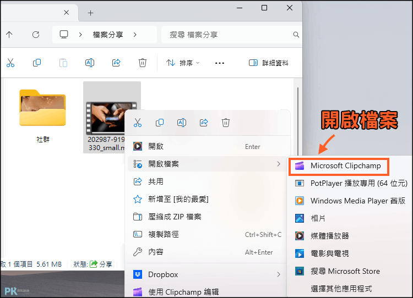Maximize the Explorer window
413x298 pixels.
coord(264,8)
